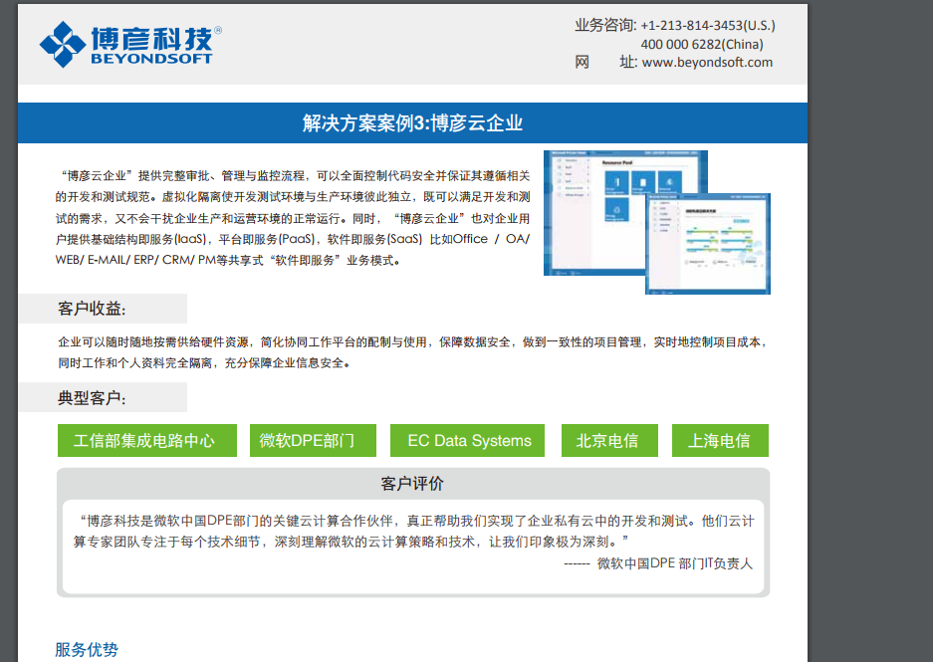Click the 业务咨询 label in the header
This screenshot has height=662, width=933.
[605, 25]
